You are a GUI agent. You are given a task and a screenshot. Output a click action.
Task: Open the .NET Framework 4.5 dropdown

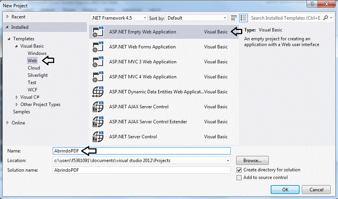click(119, 18)
